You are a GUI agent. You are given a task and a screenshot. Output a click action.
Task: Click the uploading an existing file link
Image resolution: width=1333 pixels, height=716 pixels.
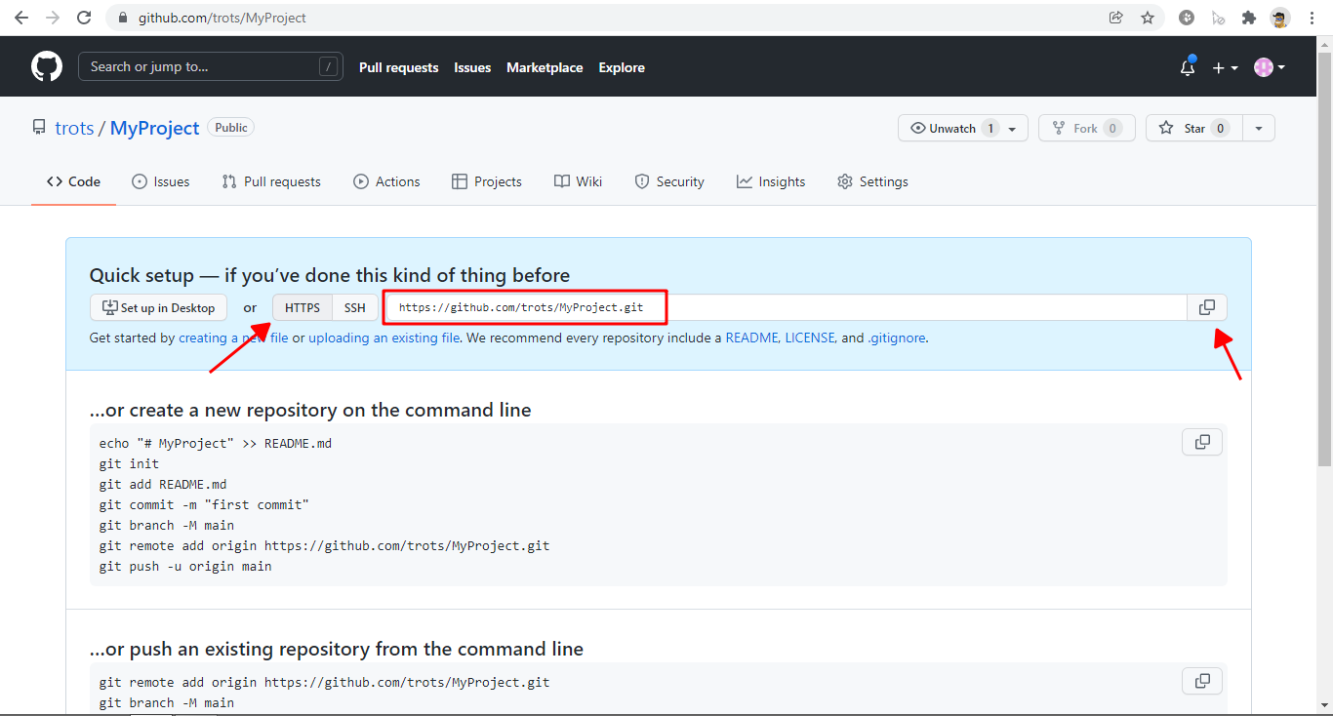click(384, 338)
